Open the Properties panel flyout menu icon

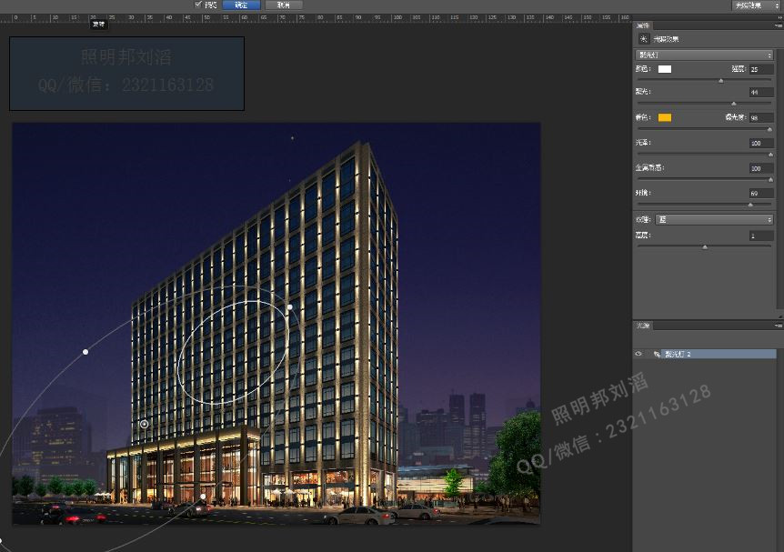778,25
